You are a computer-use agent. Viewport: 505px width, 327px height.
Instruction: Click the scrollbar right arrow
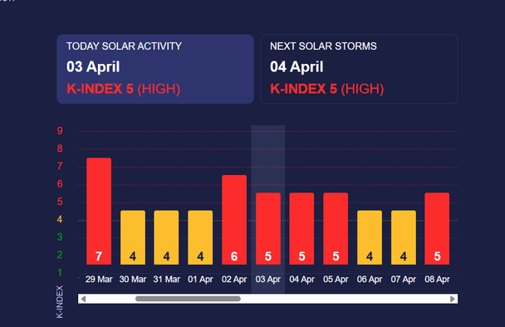[453, 299]
